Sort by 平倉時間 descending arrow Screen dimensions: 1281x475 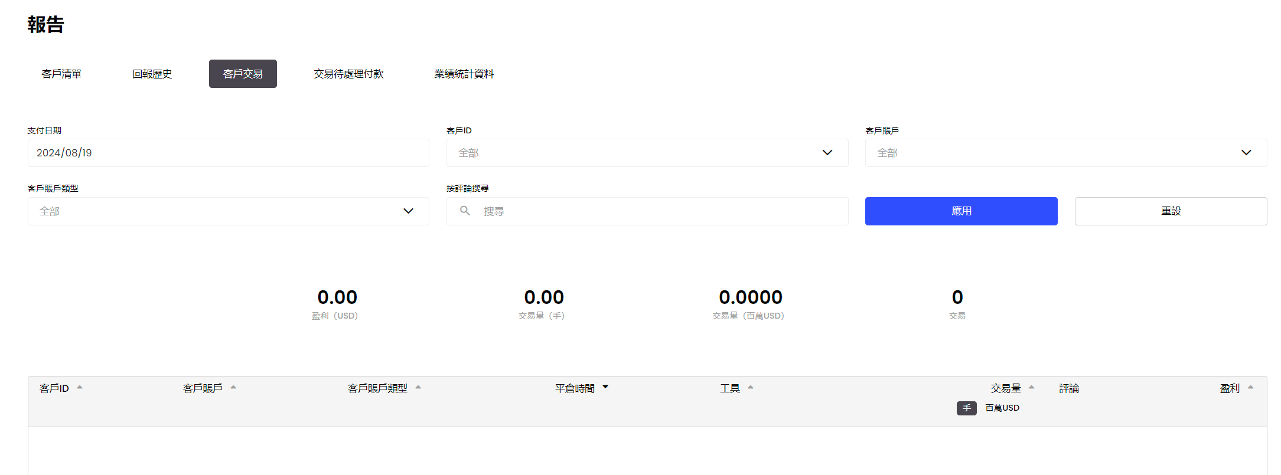click(605, 388)
